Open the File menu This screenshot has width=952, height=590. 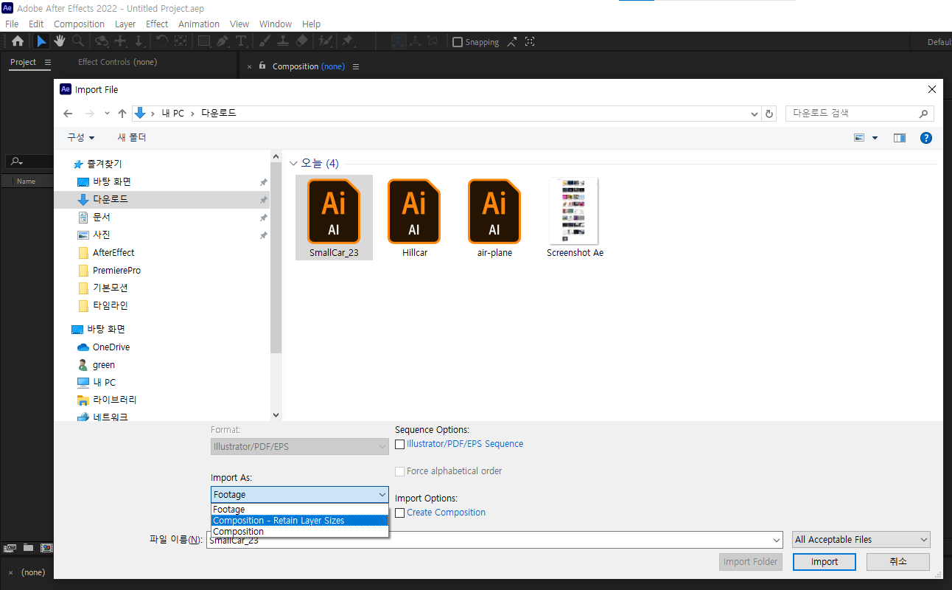click(x=12, y=24)
